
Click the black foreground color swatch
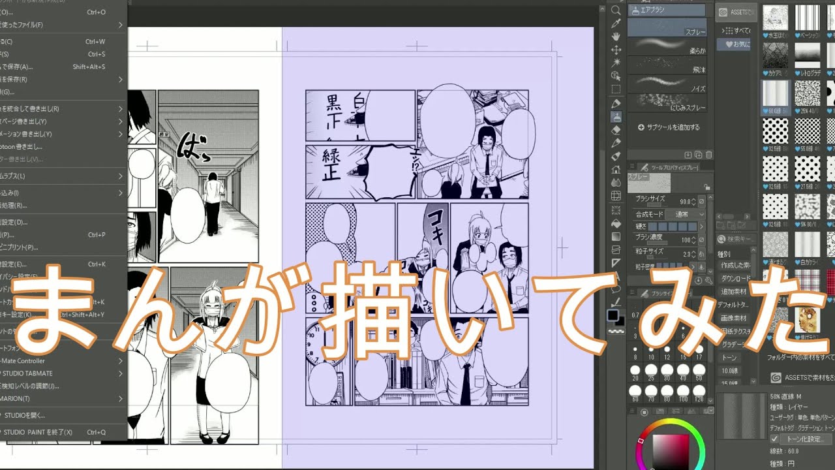click(613, 315)
